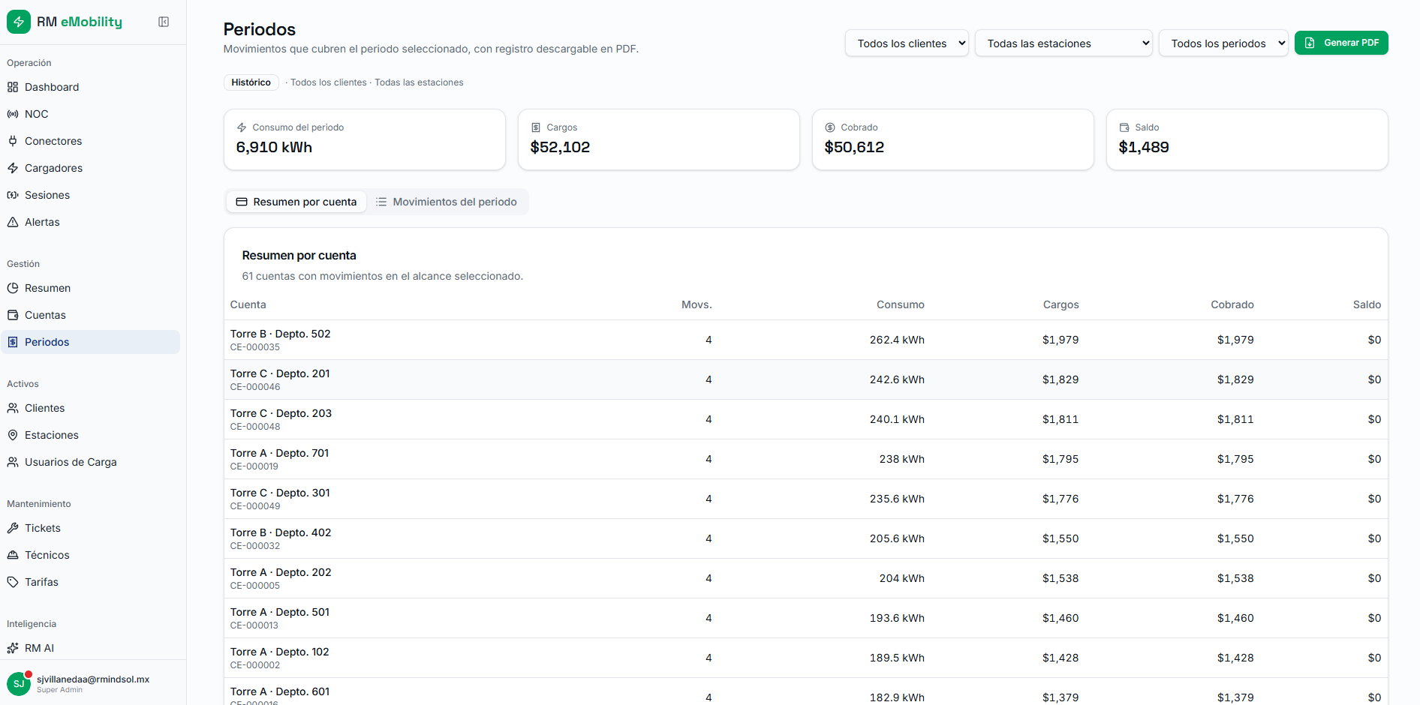
Task: Open Torre B · Depto. 502 account row
Action: [805, 340]
